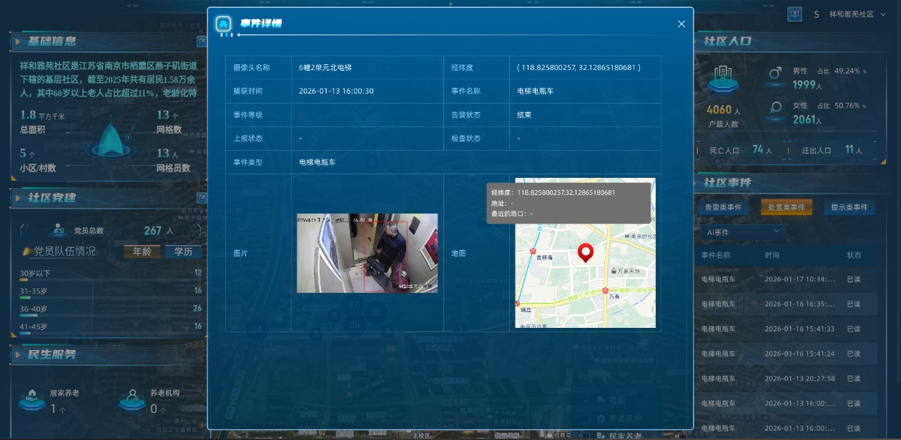Select the 学历 tab in party stats
This screenshot has height=440, width=901.
point(183,251)
